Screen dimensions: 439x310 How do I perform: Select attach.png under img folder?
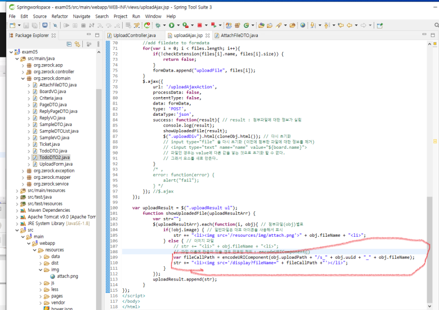tap(68, 277)
